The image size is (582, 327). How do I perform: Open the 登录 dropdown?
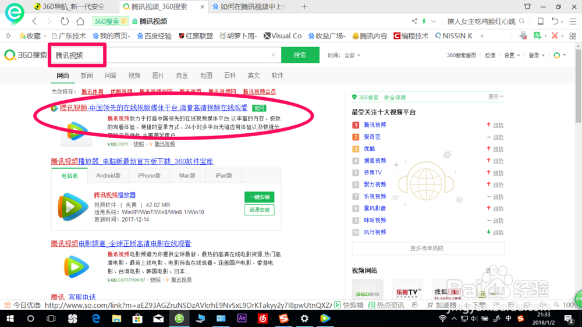click(537, 55)
